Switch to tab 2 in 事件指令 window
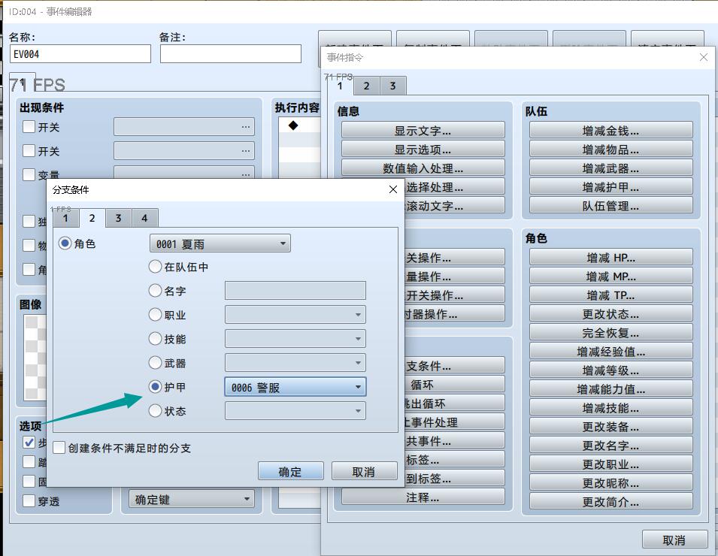This screenshot has height=556, width=718. (x=366, y=86)
